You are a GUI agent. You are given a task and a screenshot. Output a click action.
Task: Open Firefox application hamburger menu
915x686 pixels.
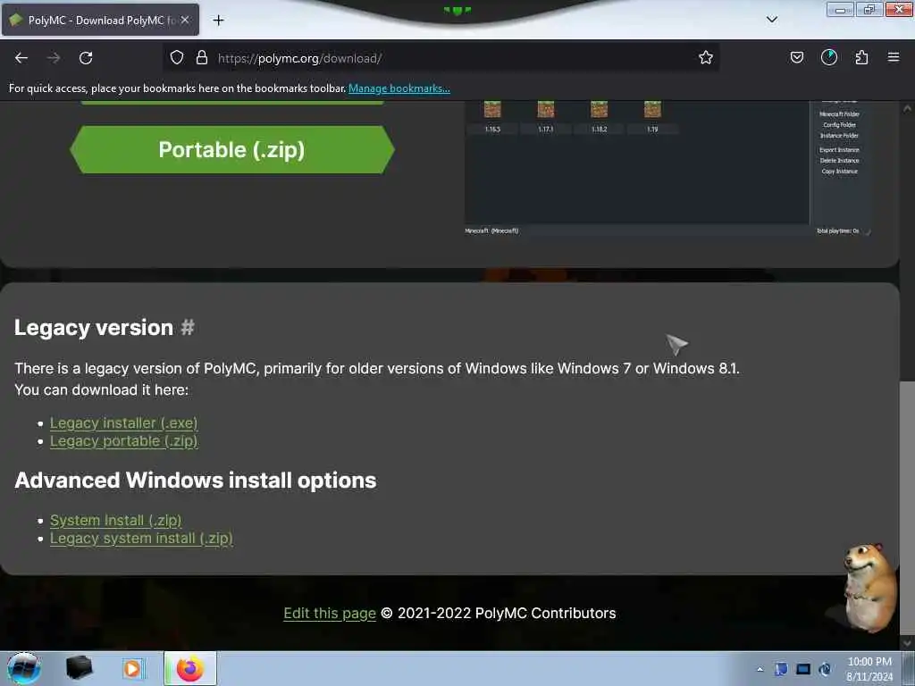coord(894,58)
